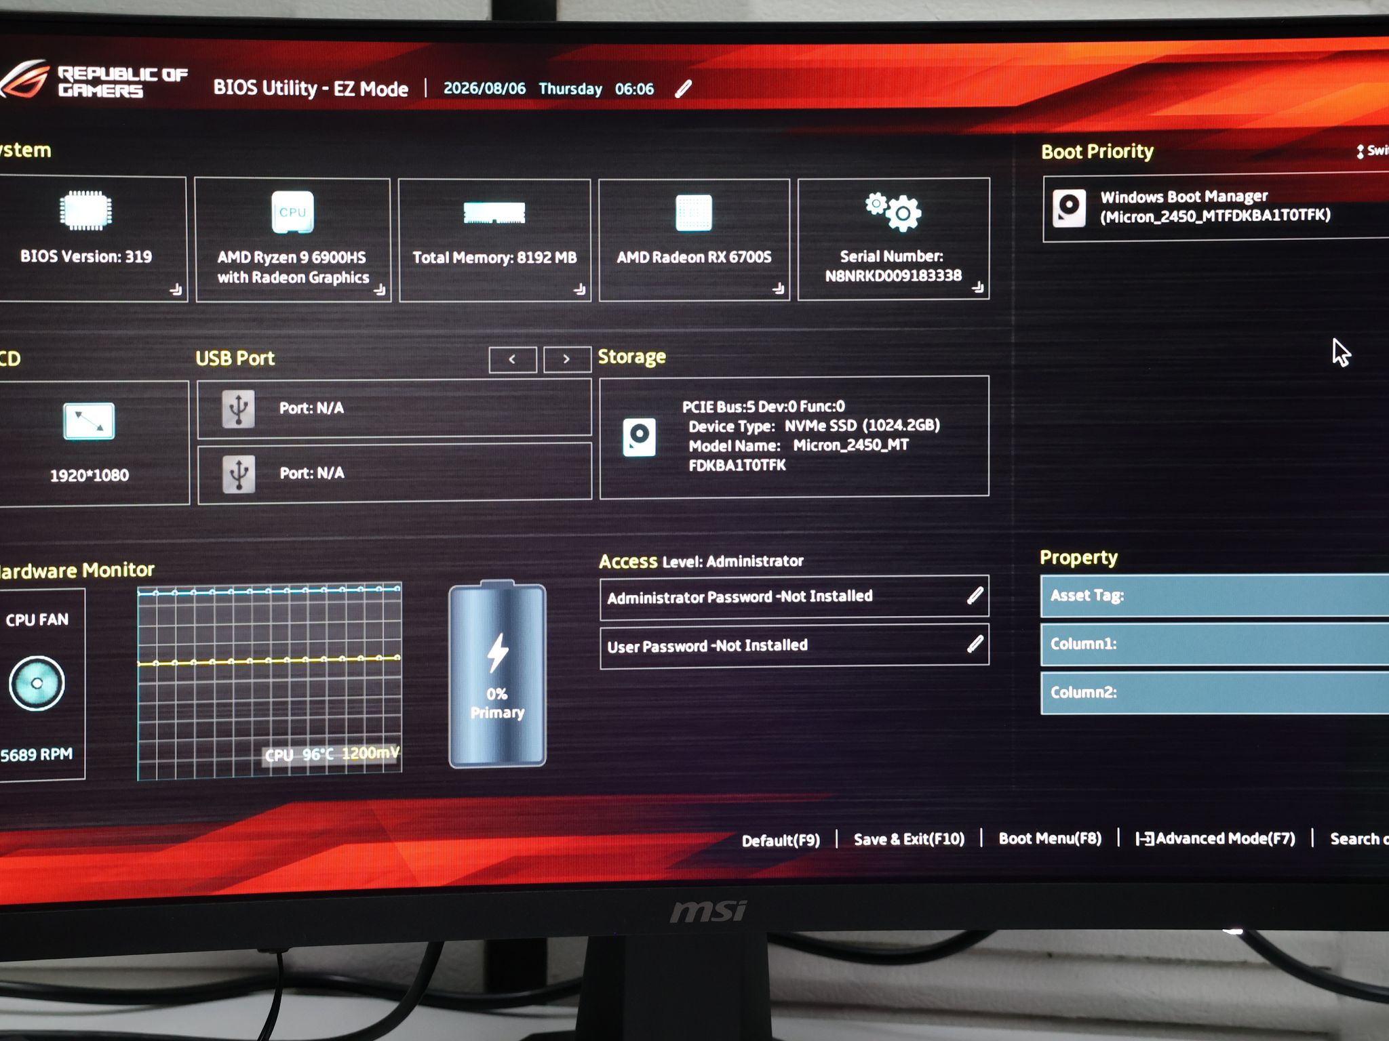
Task: Go to next USB Port page
Action: [566, 359]
